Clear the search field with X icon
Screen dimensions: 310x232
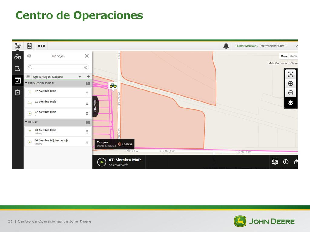86,67
